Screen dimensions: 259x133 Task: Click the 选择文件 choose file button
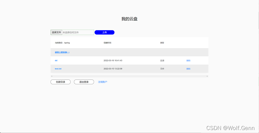tap(56, 33)
